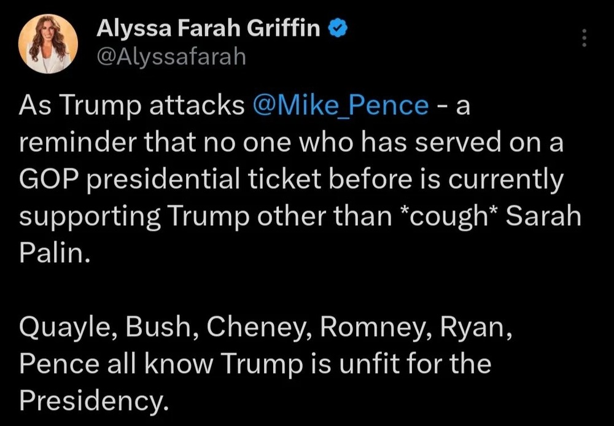Open Alyssa Farah Griffin's profile picture
614x426 pixels.
(48, 44)
